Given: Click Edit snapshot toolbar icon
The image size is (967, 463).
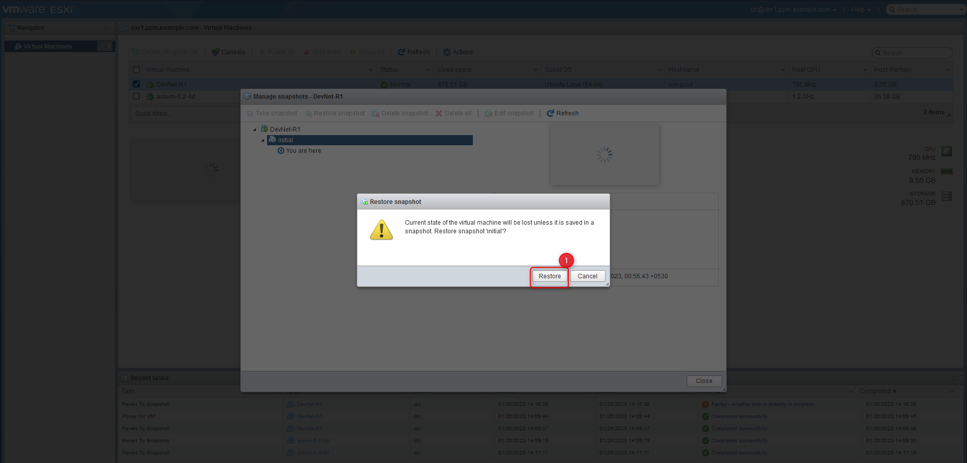Looking at the screenshot, I should 488,113.
